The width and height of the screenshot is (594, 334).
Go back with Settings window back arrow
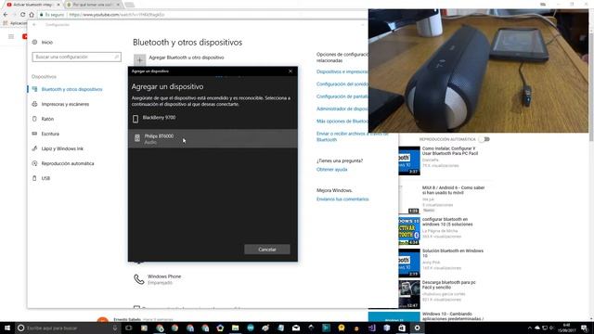(x=34, y=25)
